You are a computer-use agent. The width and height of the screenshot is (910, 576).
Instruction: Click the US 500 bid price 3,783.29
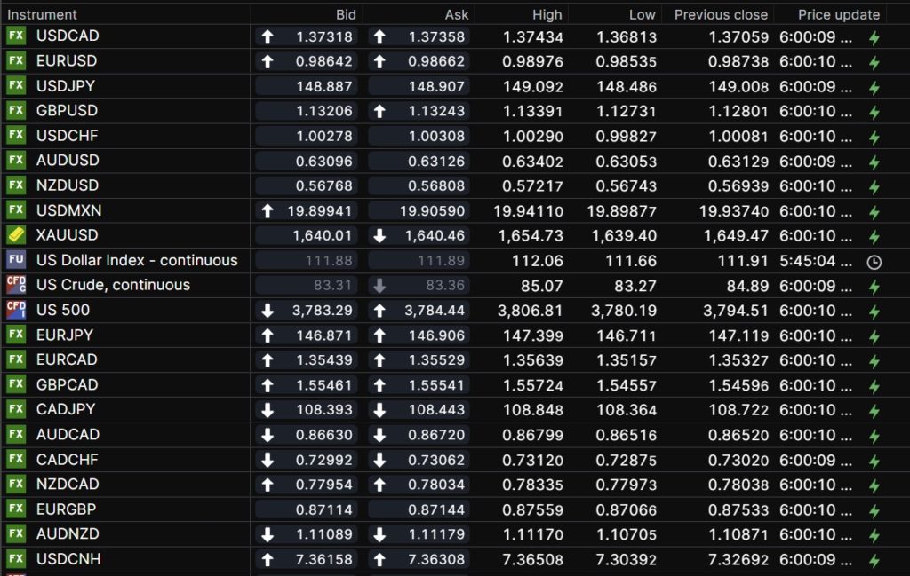click(322, 310)
